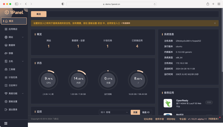Open the 容器 container icon in sidebar

click(x=6, y=53)
